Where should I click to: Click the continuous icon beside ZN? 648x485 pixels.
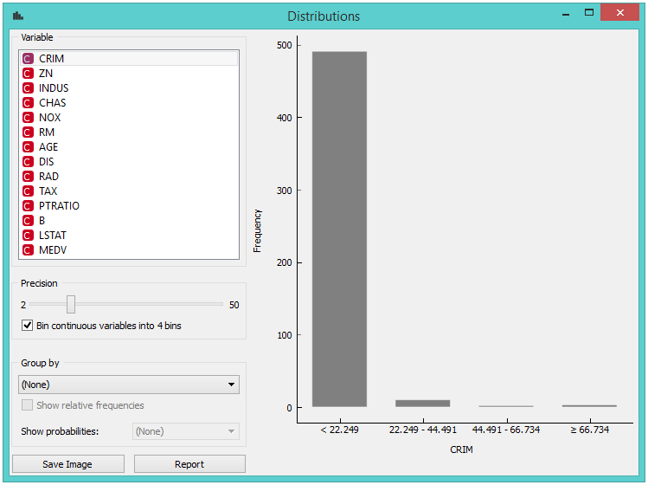(28, 74)
